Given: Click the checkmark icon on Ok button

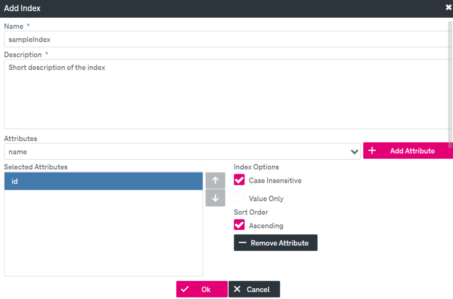Looking at the screenshot, I should pyautogui.click(x=185, y=289).
